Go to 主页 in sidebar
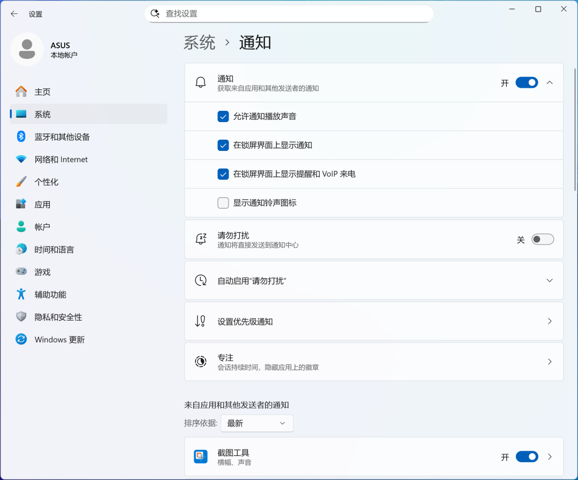The width and height of the screenshot is (578, 480). 88,92
